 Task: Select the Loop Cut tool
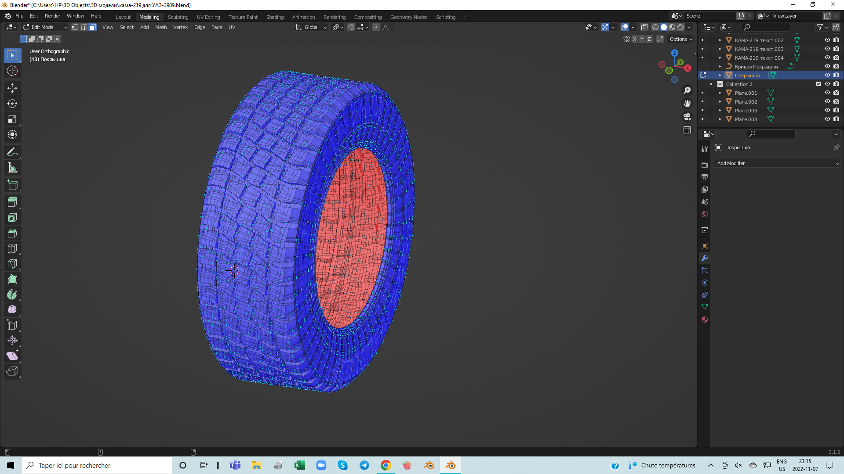click(x=12, y=248)
